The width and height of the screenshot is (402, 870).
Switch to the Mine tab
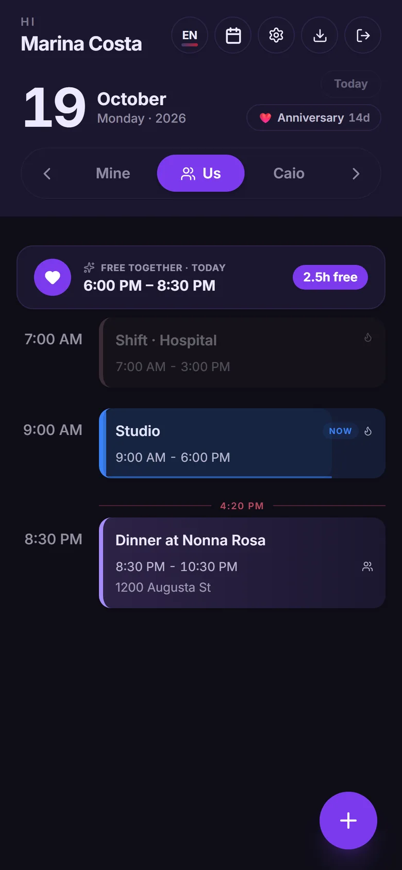click(x=113, y=173)
